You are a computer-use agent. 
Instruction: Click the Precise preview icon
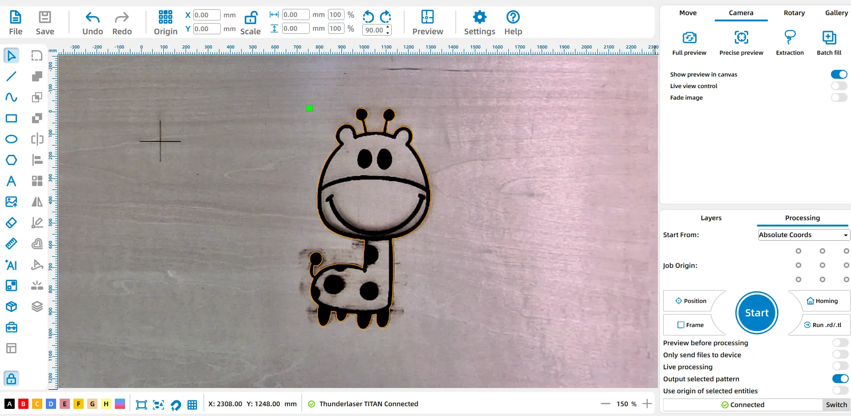741,37
